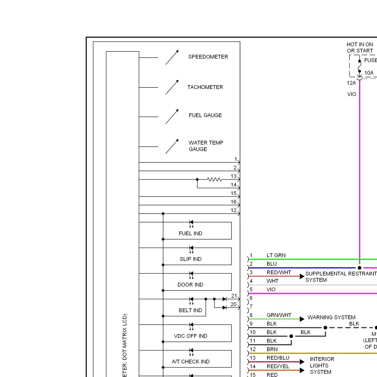This screenshot has height=377, width=377.
Task: Click the speedometer gauge needle symbol
Action: click(x=172, y=57)
